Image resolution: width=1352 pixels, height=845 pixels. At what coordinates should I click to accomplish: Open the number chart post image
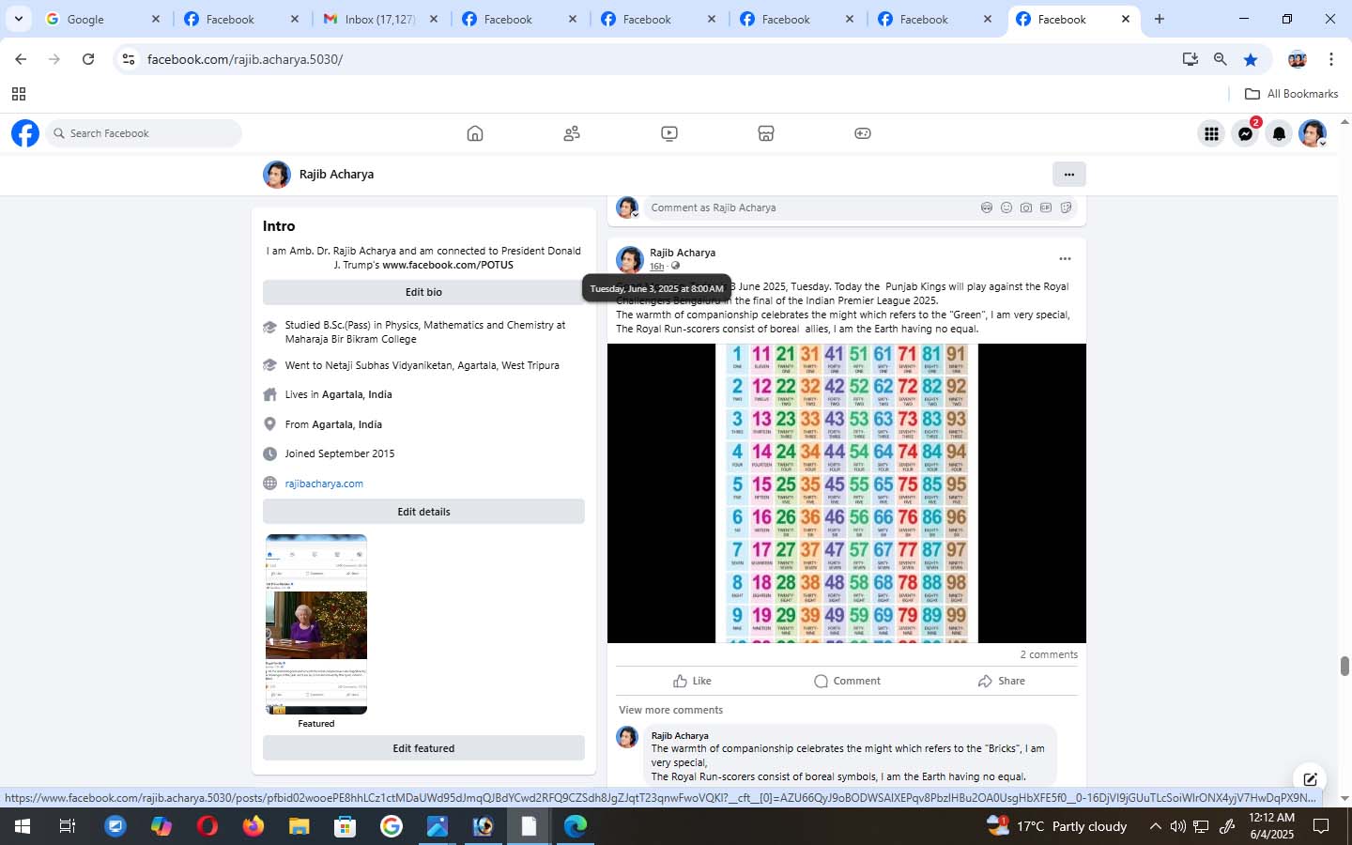coord(847,493)
